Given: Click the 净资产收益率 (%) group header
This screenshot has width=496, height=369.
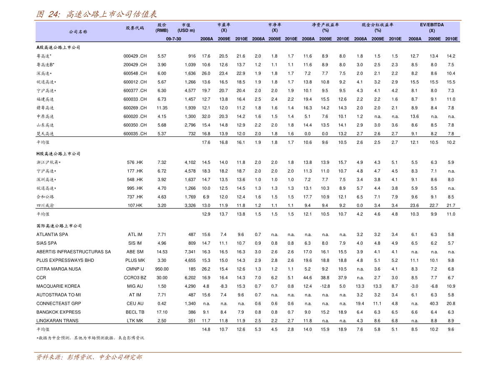Looking at the screenshot, I should (x=325, y=28).
